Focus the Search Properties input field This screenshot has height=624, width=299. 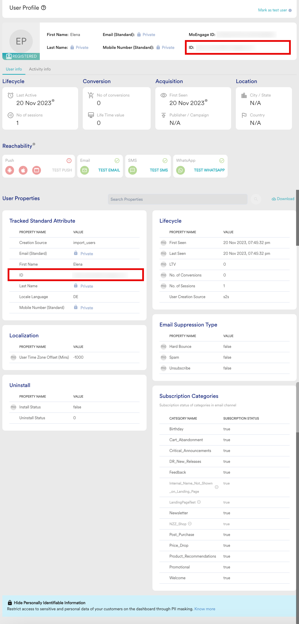[178, 199]
